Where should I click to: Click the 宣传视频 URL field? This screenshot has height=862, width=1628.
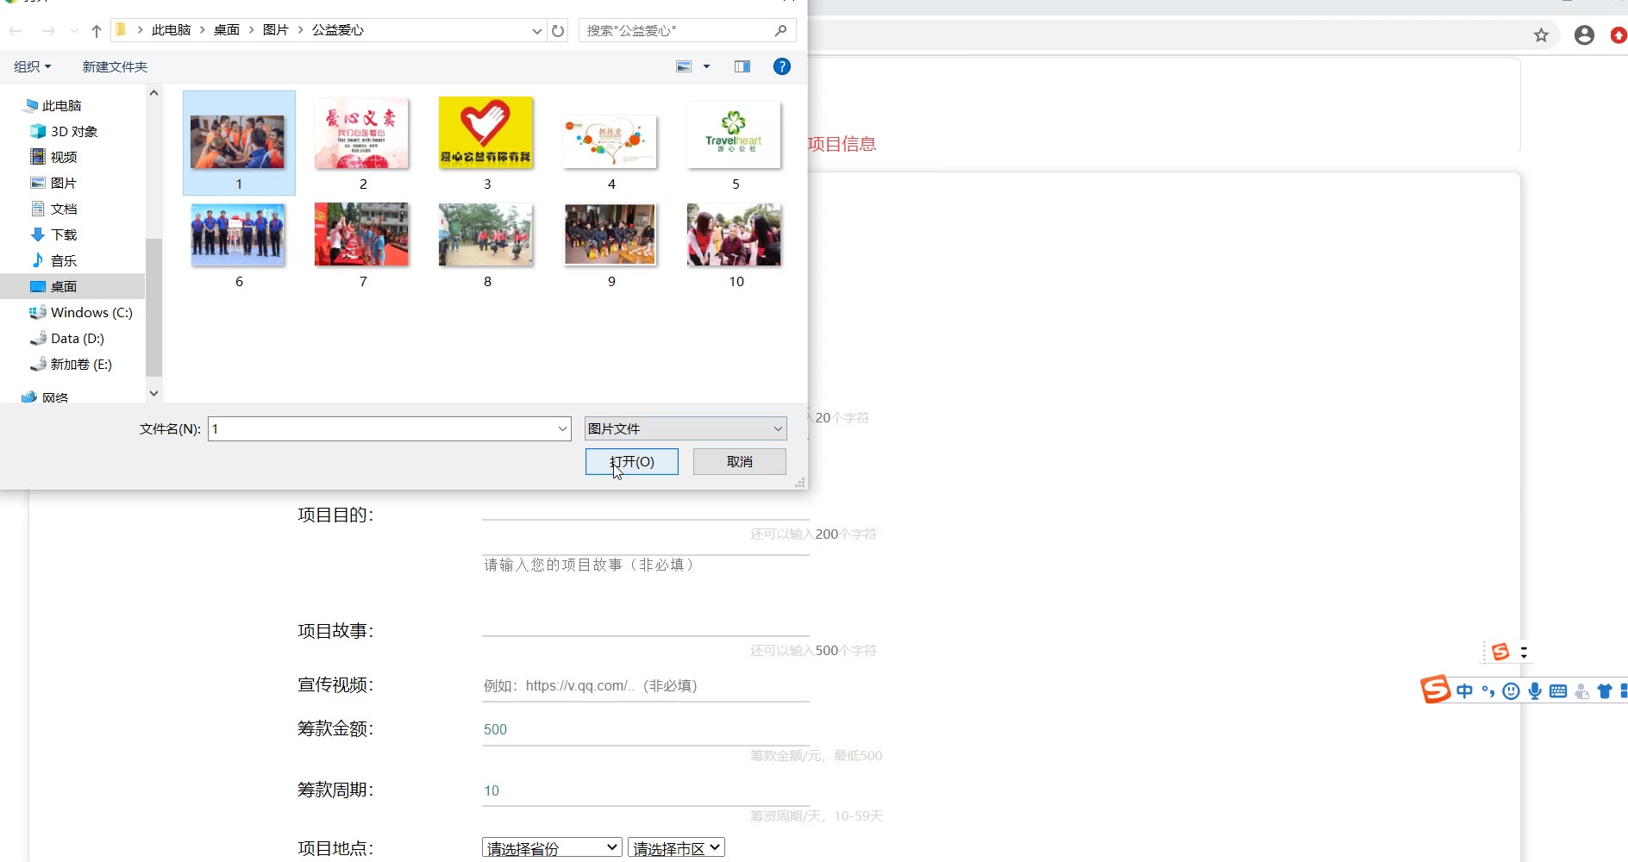click(x=646, y=686)
